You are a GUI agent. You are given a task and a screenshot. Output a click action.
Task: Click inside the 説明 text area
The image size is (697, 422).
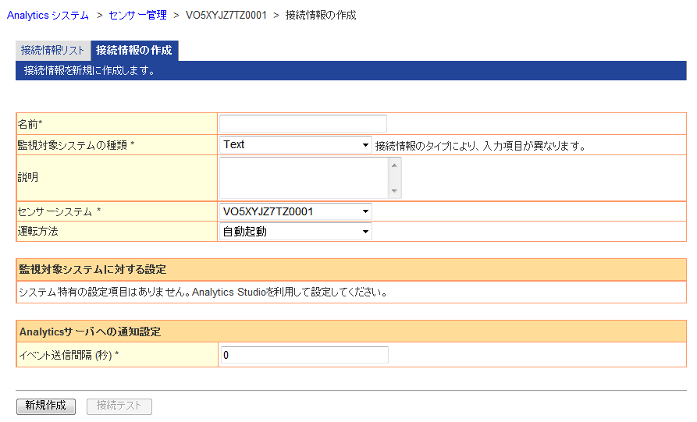click(304, 178)
